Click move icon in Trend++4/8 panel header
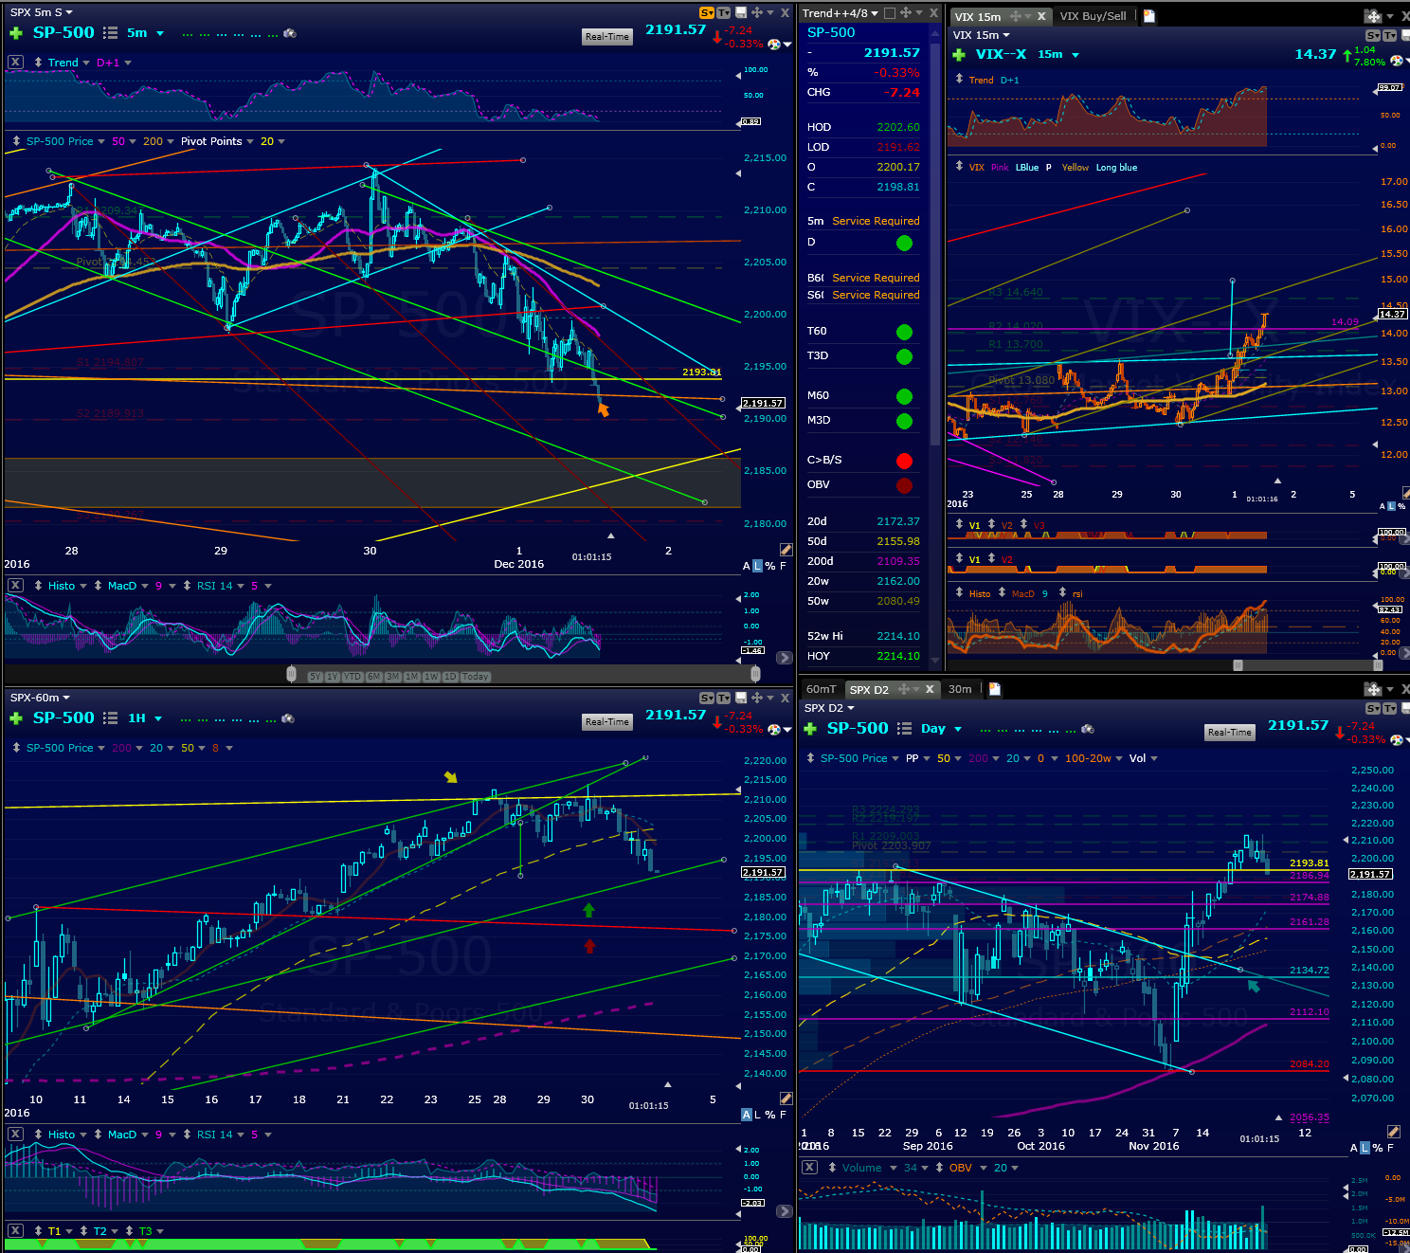 point(906,13)
